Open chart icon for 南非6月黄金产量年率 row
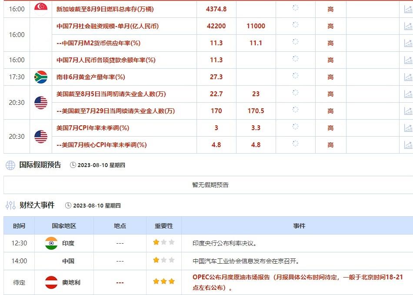Image resolution: width=413 pixels, height=295 pixels. click(409, 77)
